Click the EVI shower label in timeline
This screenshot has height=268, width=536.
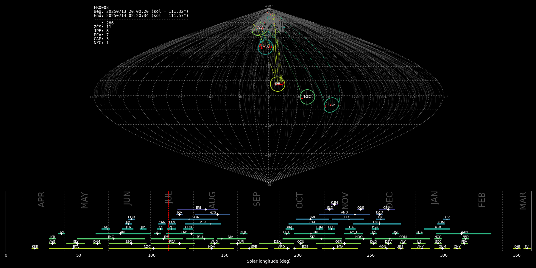click(527, 247)
